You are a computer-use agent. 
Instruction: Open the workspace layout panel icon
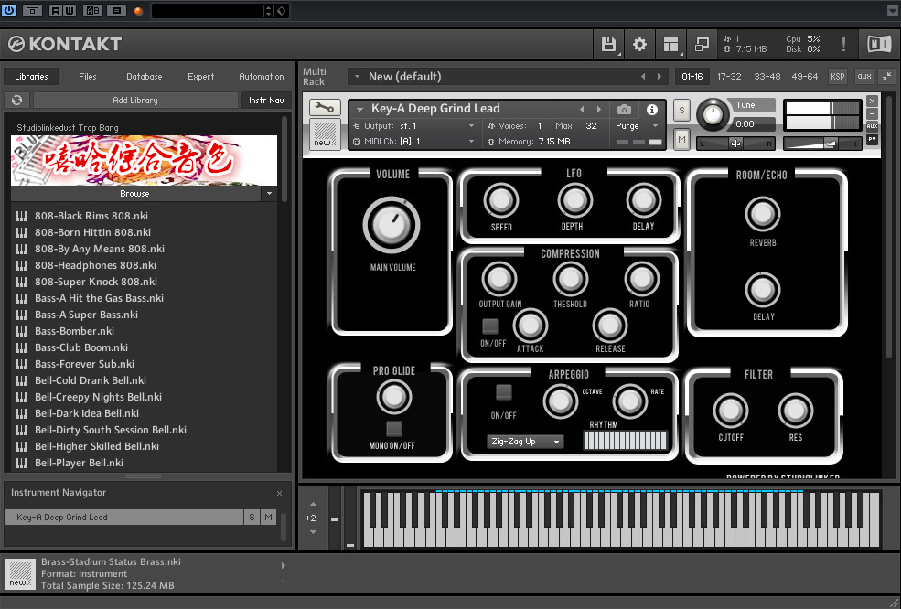(670, 44)
